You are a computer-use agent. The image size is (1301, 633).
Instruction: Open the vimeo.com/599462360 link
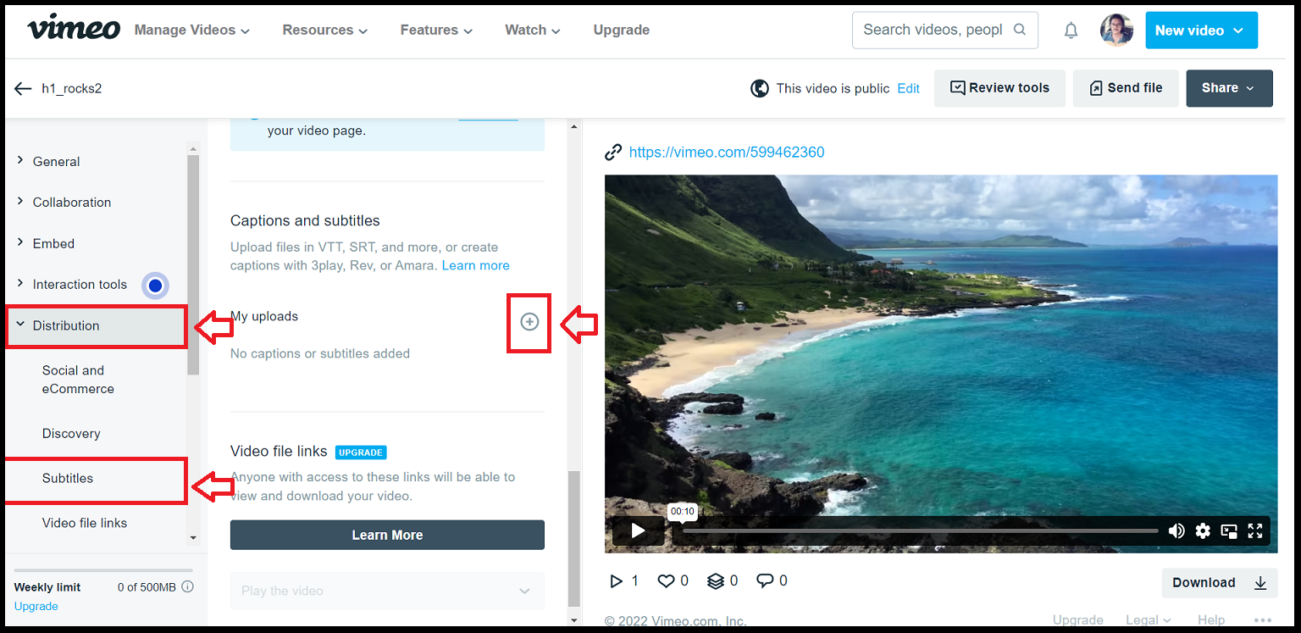coord(727,153)
